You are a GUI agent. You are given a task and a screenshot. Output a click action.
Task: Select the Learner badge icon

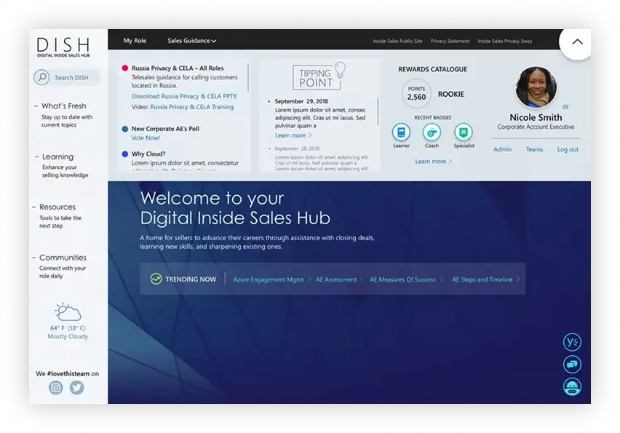(401, 132)
